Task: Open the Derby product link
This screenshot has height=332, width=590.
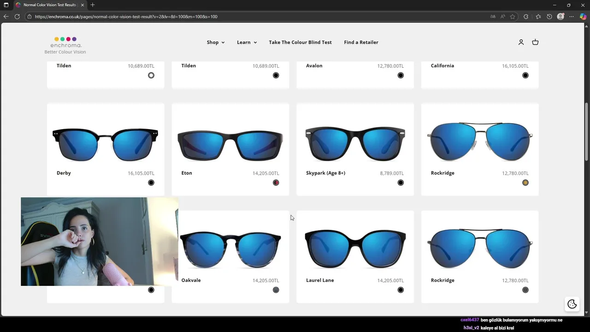Action: (64, 173)
